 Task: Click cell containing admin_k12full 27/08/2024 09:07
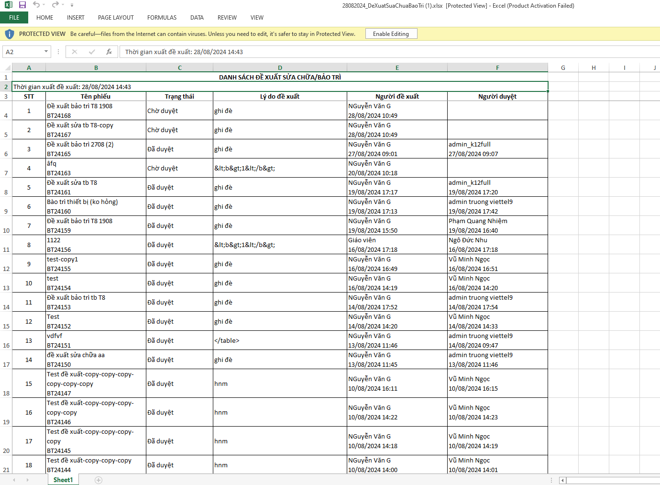click(x=497, y=149)
